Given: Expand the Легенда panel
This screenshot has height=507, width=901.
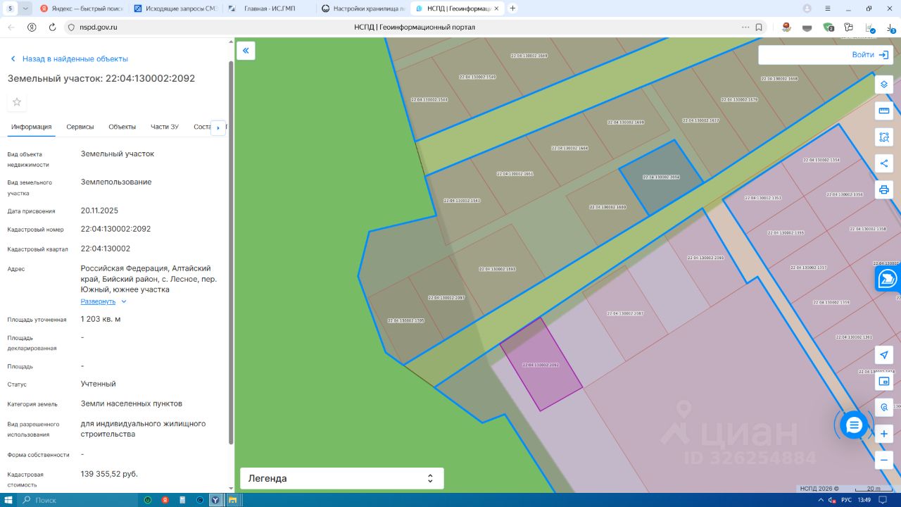Looking at the screenshot, I should click(342, 478).
